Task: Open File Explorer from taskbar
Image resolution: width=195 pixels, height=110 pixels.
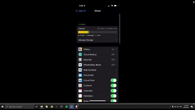Action: [x=42, y=107]
